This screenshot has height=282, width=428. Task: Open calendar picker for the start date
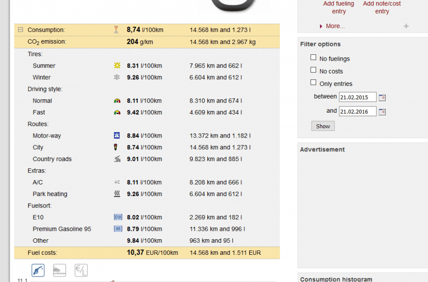click(382, 98)
